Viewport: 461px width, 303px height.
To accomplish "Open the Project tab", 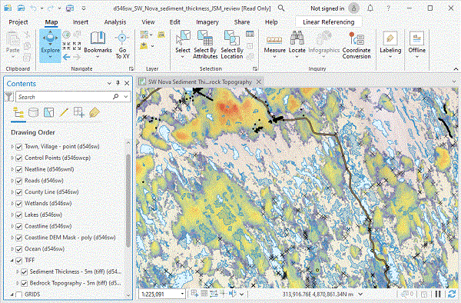I will tap(18, 22).
